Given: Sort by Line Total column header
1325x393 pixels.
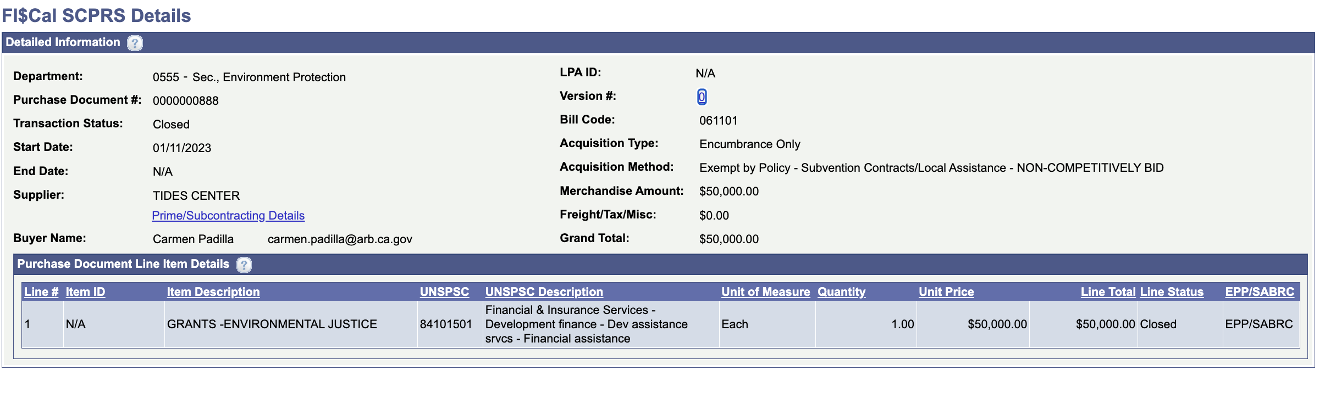Looking at the screenshot, I should pos(1108,292).
